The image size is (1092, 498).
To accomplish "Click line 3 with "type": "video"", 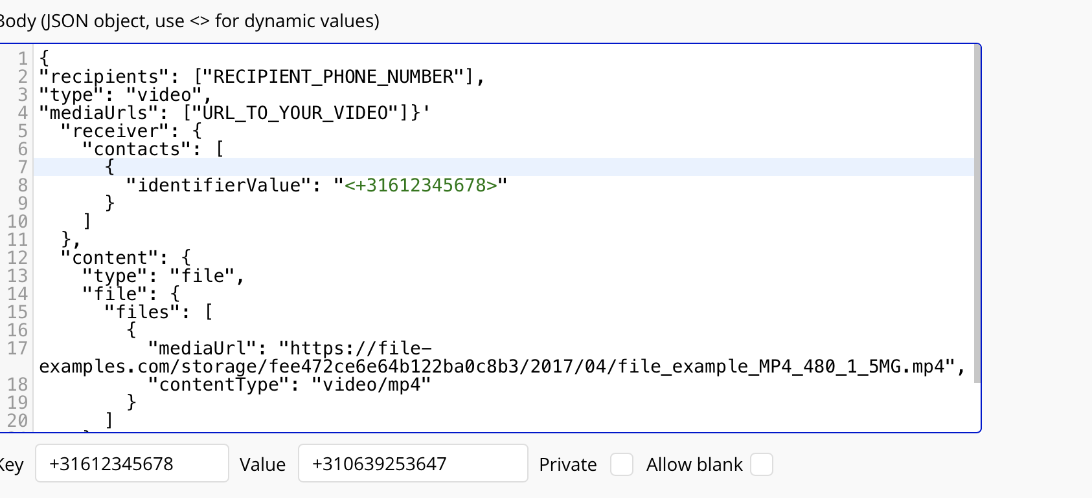I will 126,95.
